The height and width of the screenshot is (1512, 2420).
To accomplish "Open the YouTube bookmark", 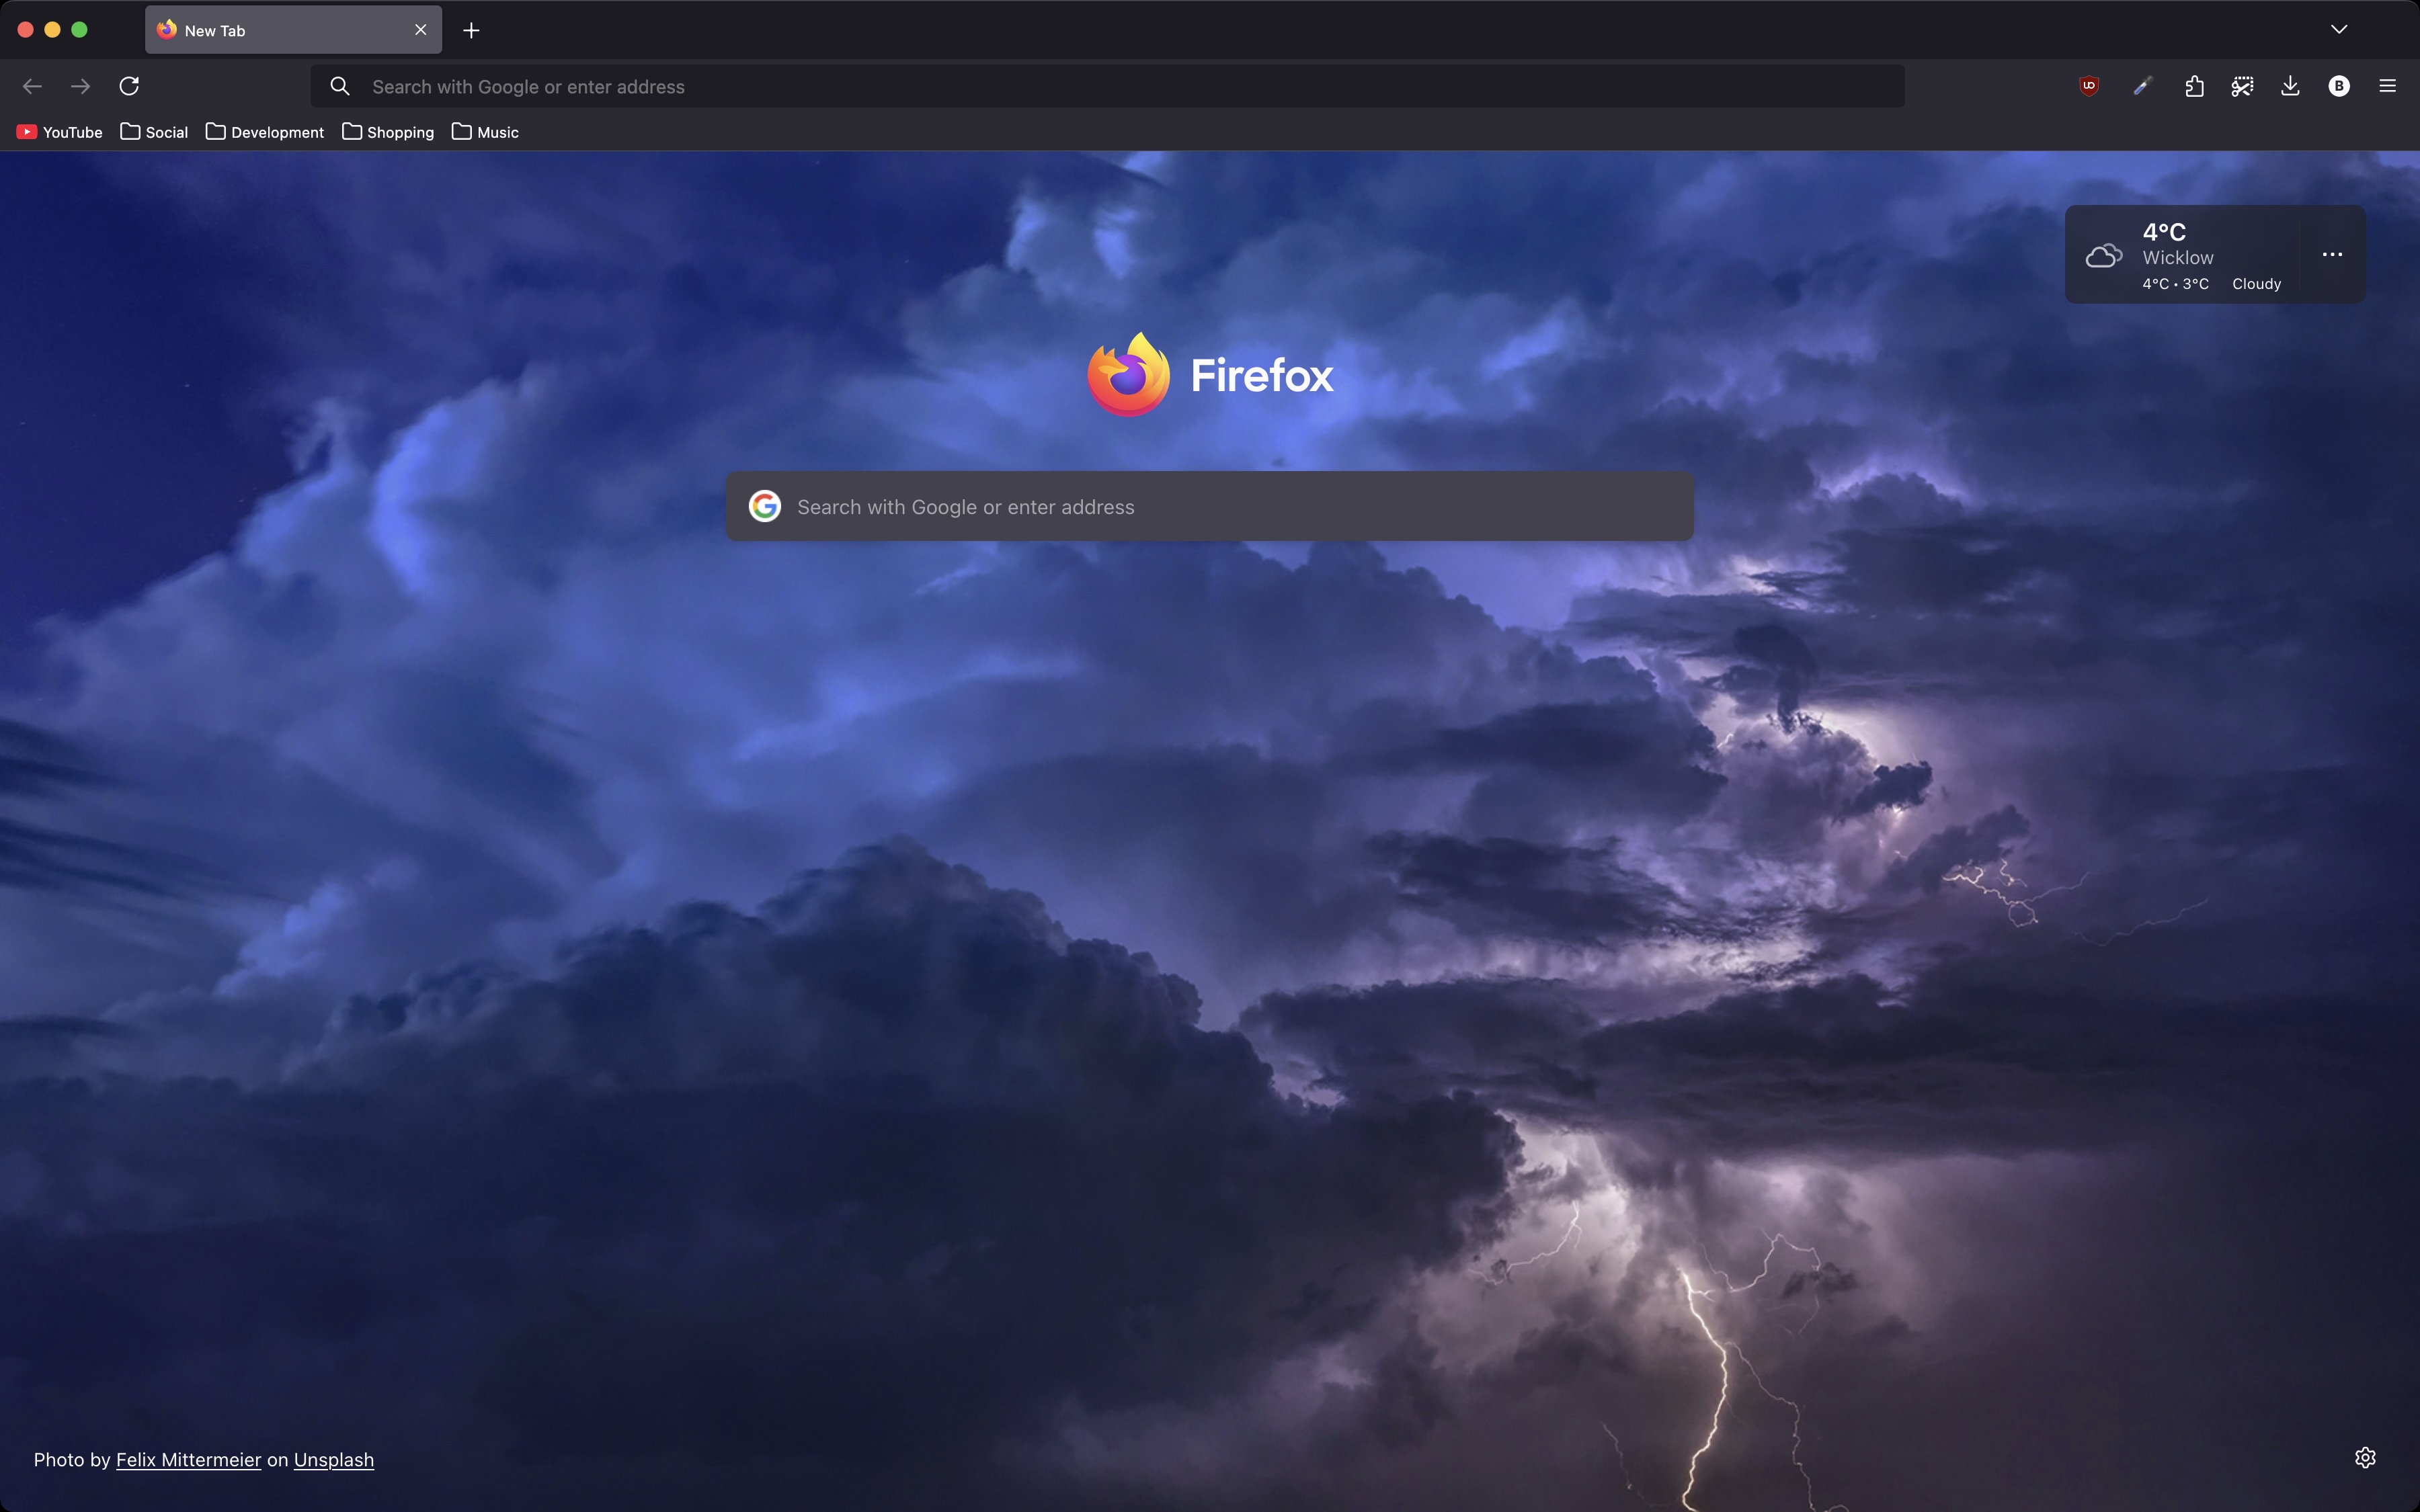I will [x=60, y=132].
